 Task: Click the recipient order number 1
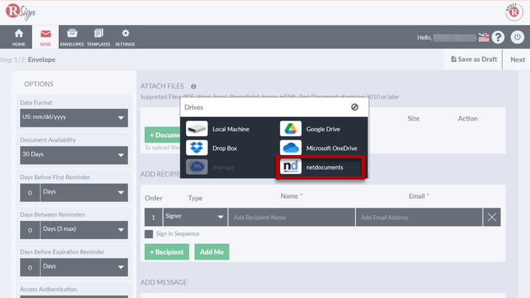tap(154, 217)
